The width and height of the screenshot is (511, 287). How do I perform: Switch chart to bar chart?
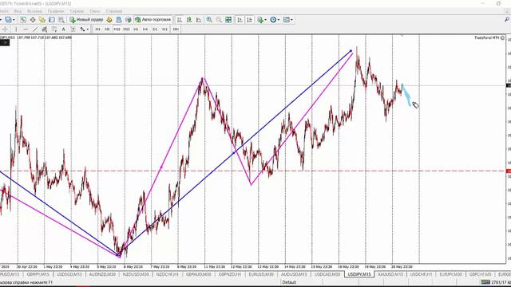point(179,20)
